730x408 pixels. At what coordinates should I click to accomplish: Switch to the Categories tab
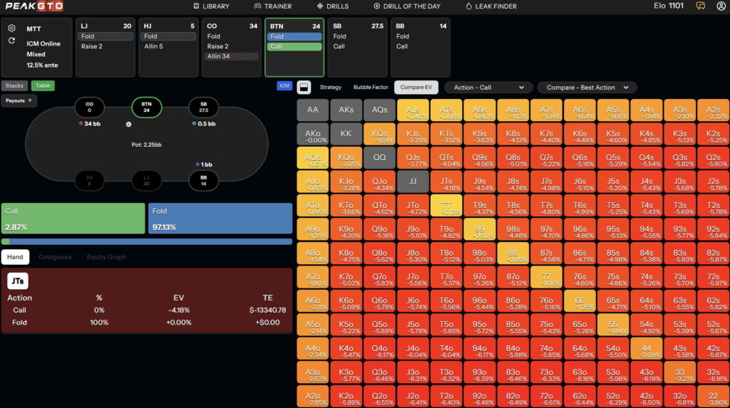(x=54, y=257)
